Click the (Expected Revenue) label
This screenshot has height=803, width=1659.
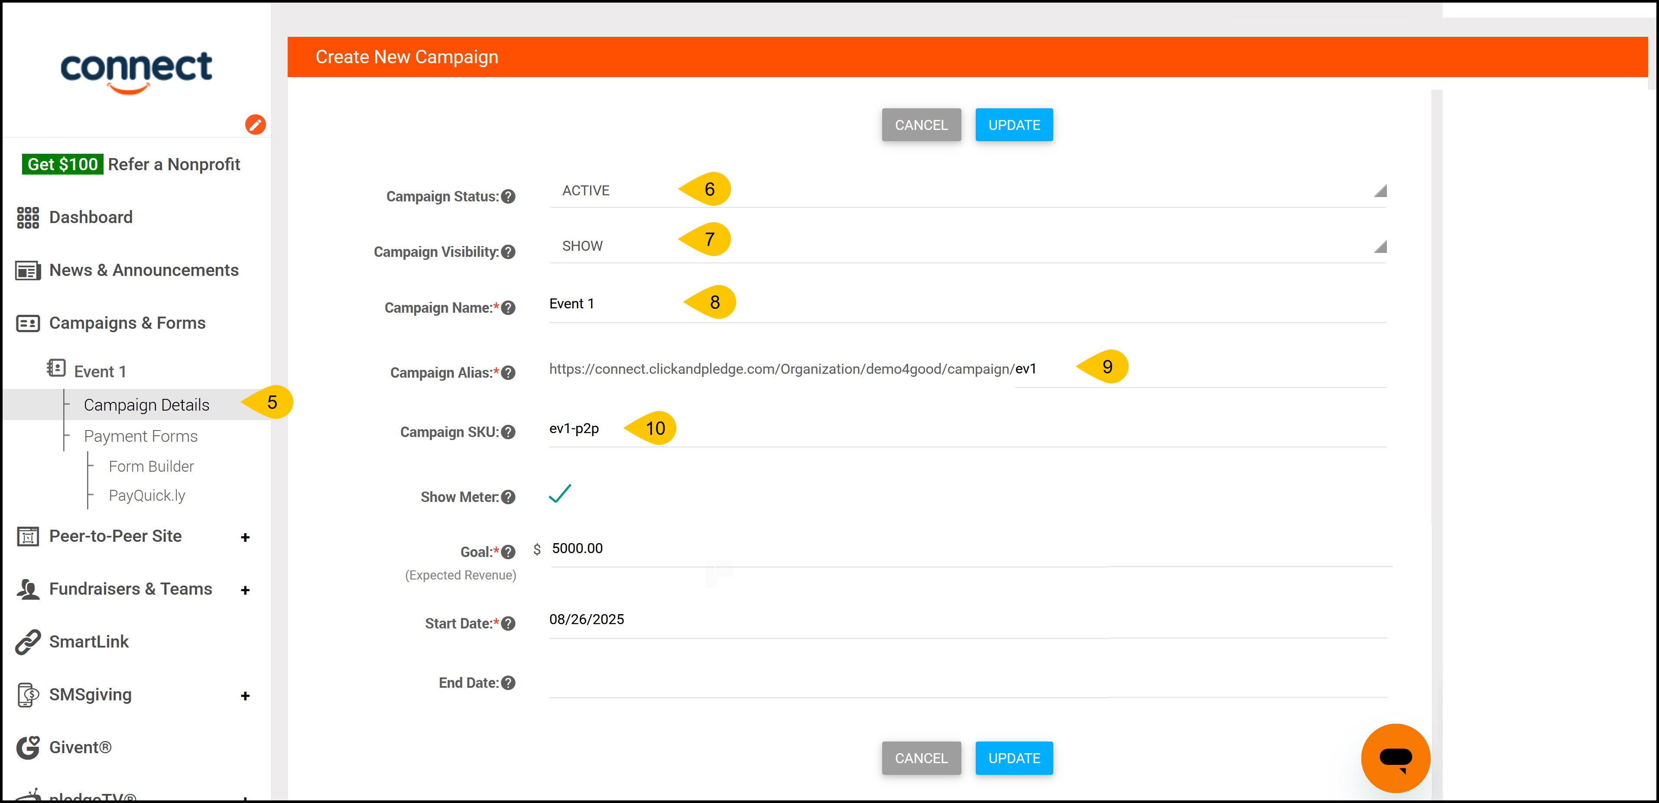pos(461,575)
